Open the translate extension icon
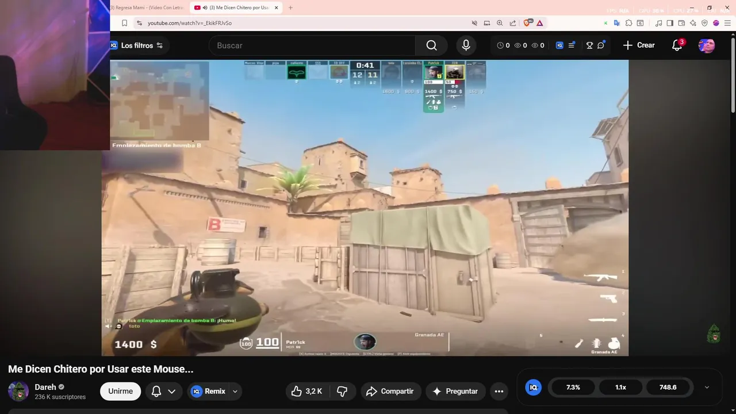 click(617, 23)
